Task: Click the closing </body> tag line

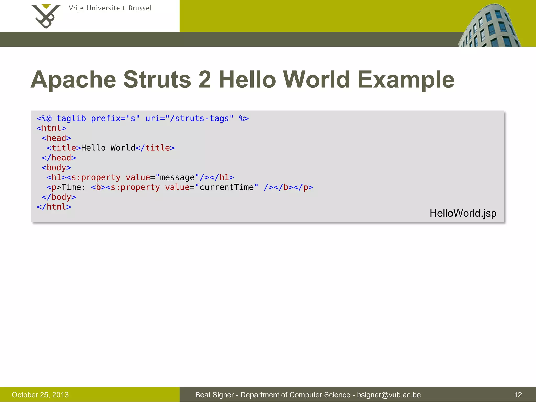Action: point(59,197)
